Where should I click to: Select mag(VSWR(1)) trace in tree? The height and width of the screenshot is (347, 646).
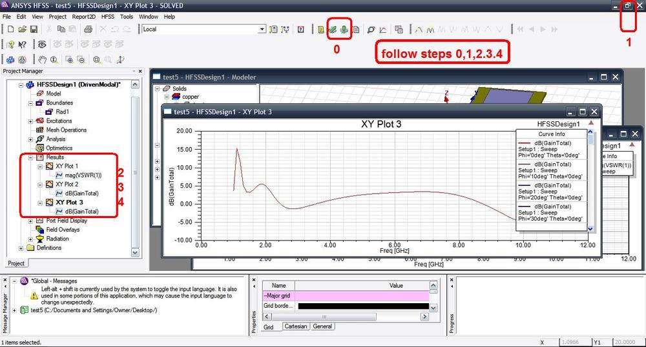[83, 175]
